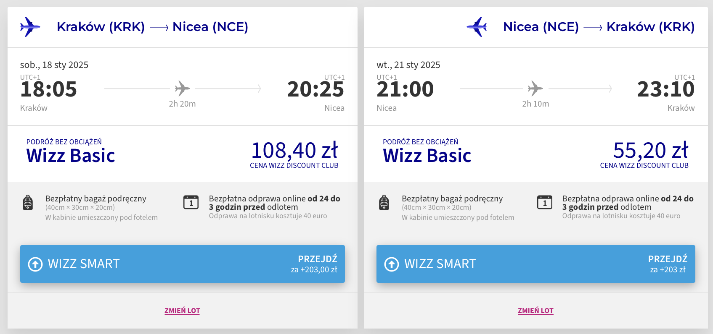
Task: Click the gray plane icon above 2h 10m
Action: (535, 89)
